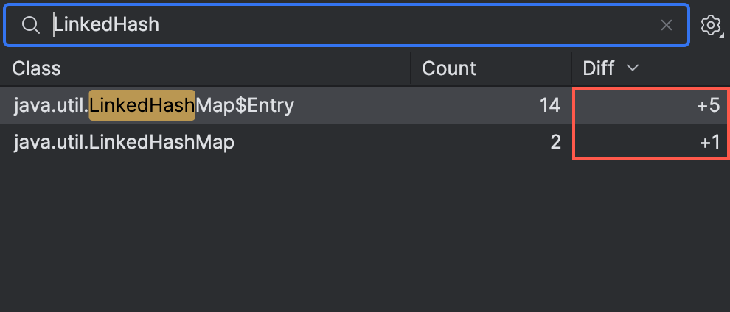The width and height of the screenshot is (730, 312).
Task: Click divider between Count and Diff columns
Action: [x=571, y=68]
